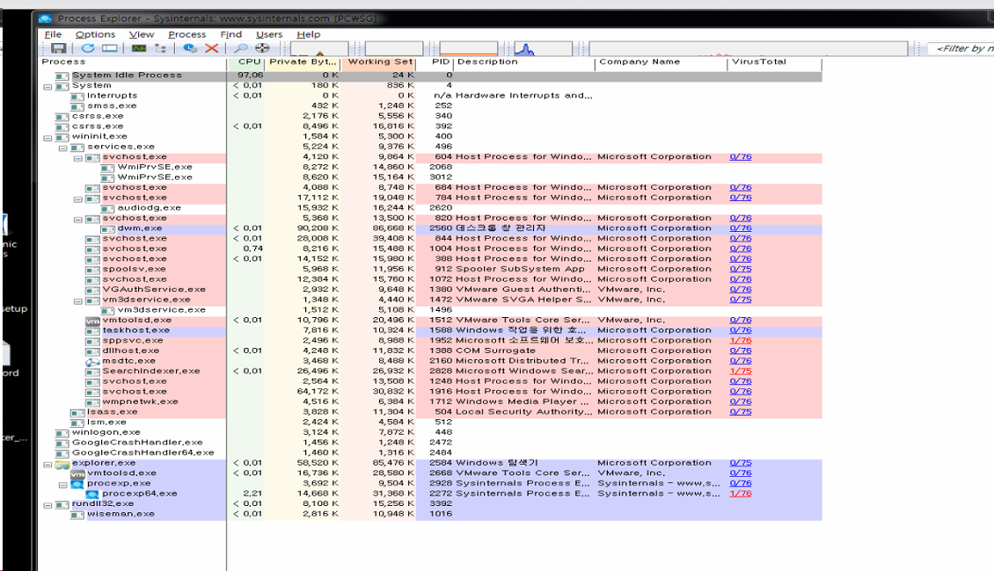Sort by the Working Set column header
The width and height of the screenshot is (994, 571).
[378, 62]
